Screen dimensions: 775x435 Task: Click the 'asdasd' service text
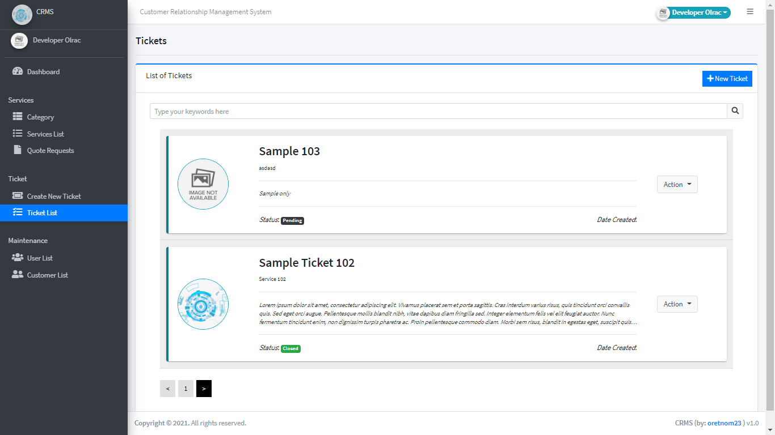tap(267, 168)
